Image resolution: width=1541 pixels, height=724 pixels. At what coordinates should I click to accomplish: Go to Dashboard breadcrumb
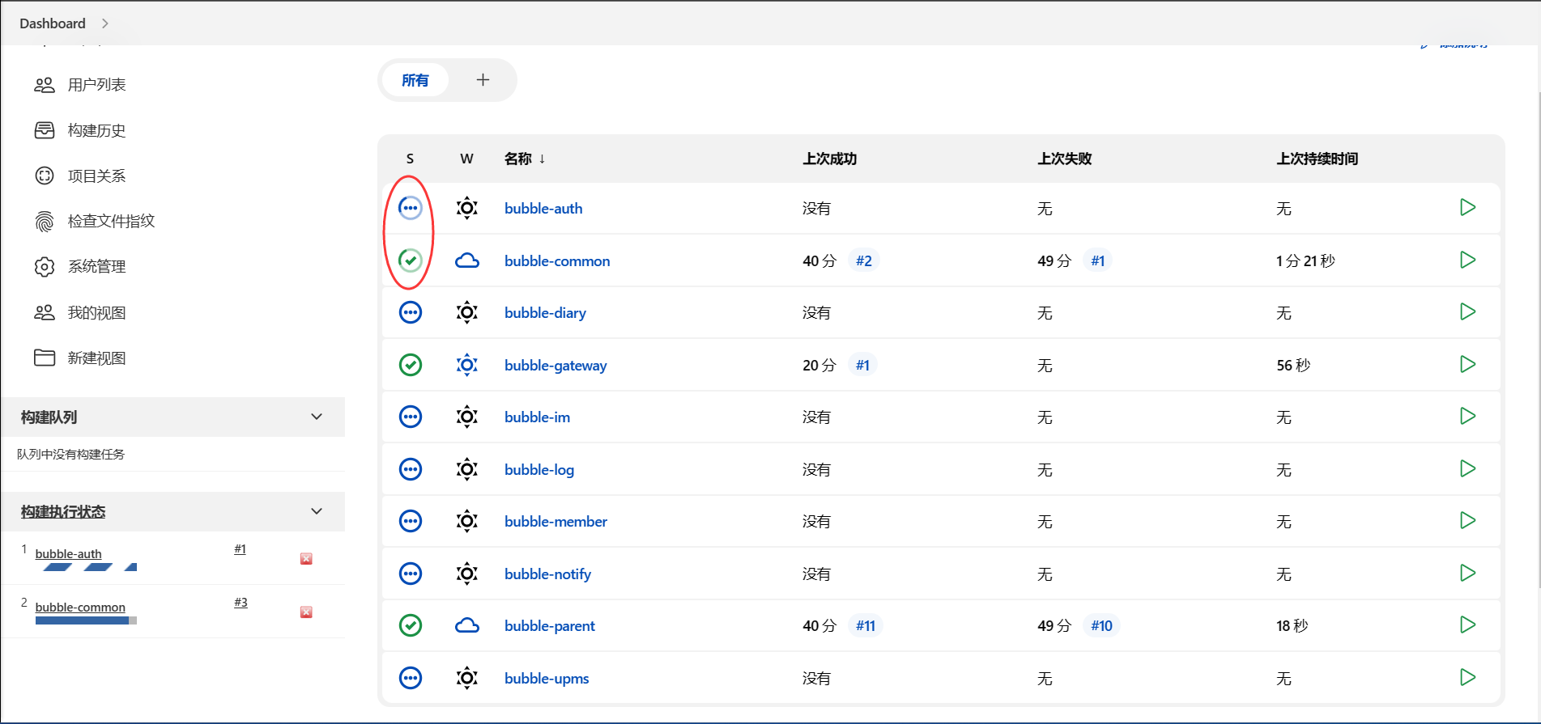click(x=53, y=23)
